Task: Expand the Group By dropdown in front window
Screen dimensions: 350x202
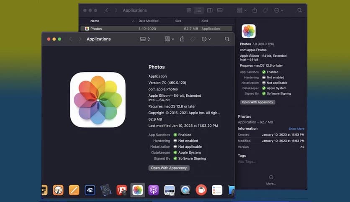Action: (x=169, y=39)
